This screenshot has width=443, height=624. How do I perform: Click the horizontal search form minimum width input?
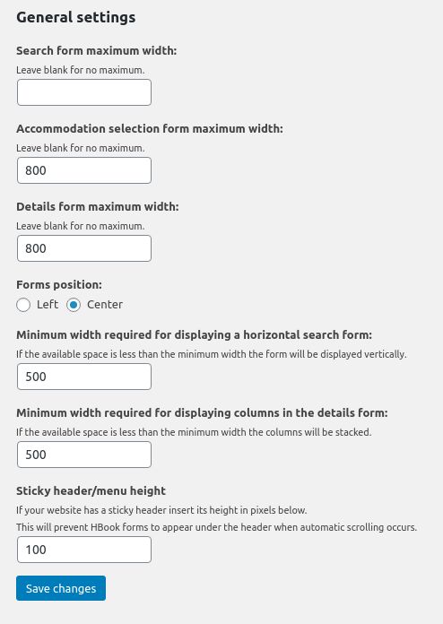(84, 377)
